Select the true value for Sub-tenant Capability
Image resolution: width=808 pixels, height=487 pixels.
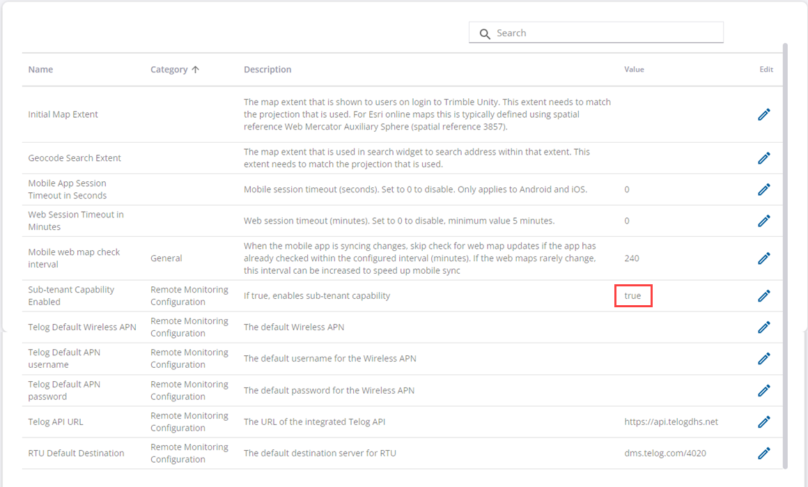632,296
